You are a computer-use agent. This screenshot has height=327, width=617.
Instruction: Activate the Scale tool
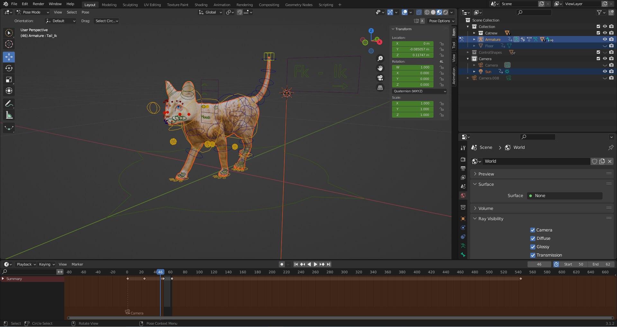[9, 79]
